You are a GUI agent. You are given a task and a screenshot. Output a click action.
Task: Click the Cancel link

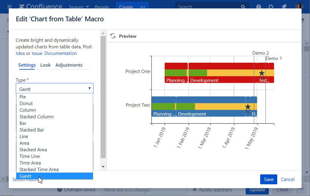click(287, 179)
